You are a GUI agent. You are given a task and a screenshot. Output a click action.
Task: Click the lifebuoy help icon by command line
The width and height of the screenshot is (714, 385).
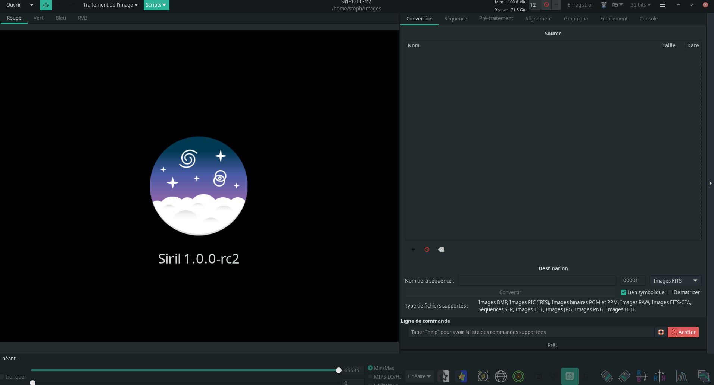click(x=661, y=332)
